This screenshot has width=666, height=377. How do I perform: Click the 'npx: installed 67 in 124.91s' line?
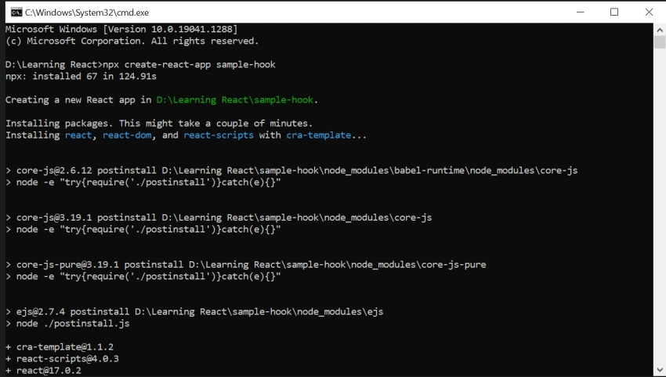click(81, 77)
